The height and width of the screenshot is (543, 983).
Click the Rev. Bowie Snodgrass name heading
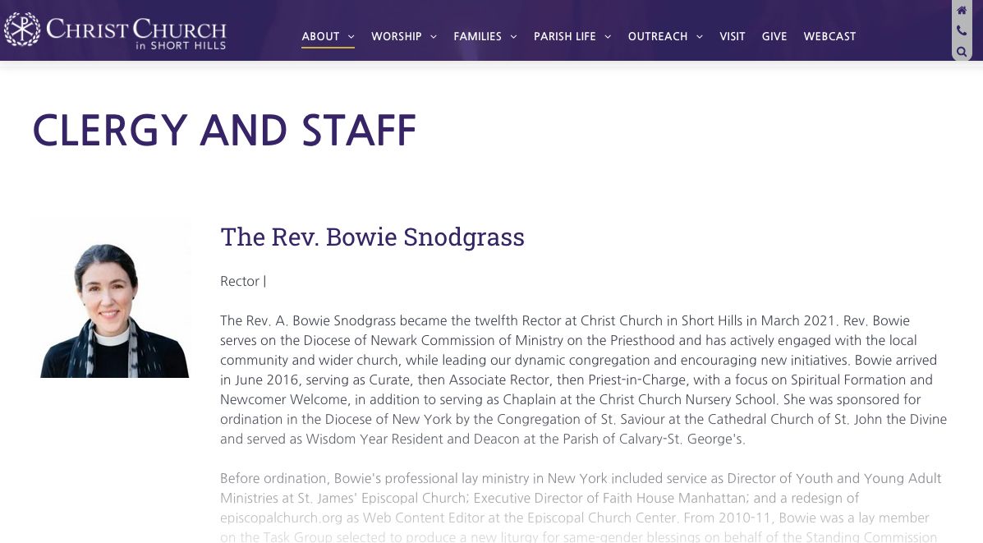point(372,237)
